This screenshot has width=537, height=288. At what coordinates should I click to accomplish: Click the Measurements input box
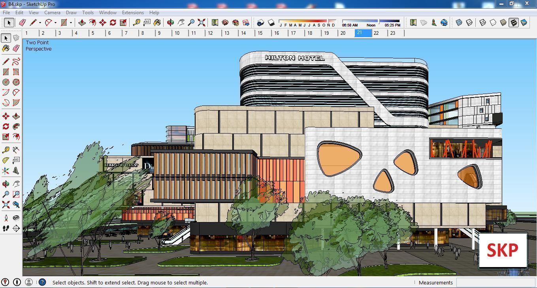tap(496, 282)
